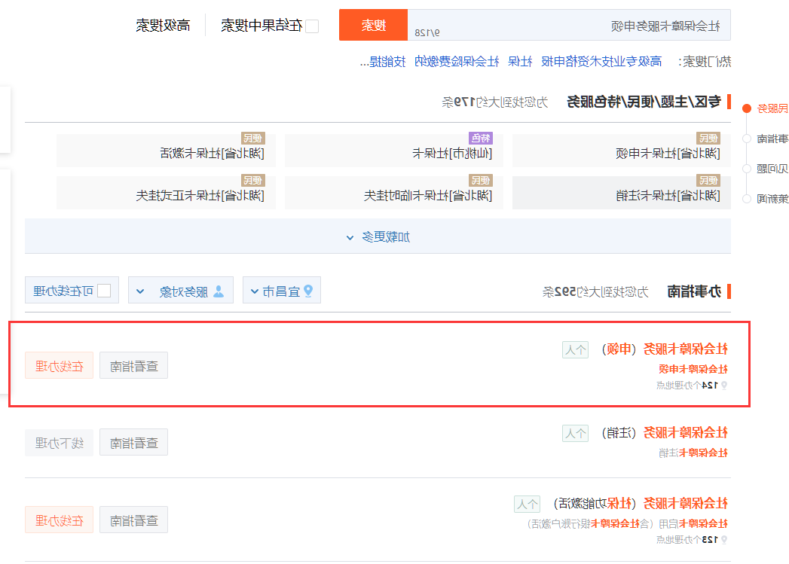Click the 为您找到大约179条 result count
789x564 pixels.
click(494, 102)
